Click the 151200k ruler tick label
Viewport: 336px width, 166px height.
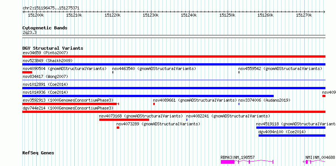point(36,15)
